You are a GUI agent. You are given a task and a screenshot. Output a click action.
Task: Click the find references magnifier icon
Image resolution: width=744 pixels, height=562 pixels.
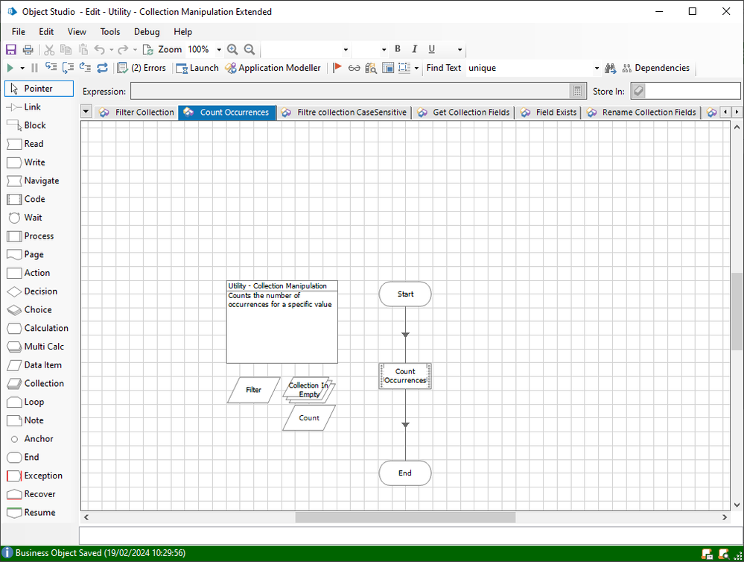(371, 68)
